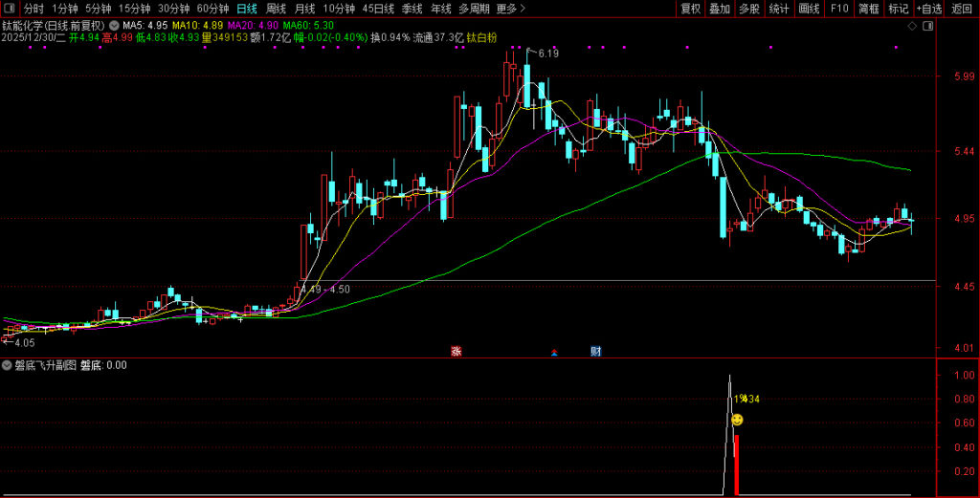
Task: Click the diamond icon above the chart
Action: coord(912,26)
